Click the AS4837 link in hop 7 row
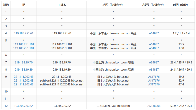This screenshot has width=196, height=110. coord(154,62)
